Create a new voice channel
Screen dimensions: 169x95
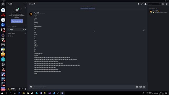(25, 34)
